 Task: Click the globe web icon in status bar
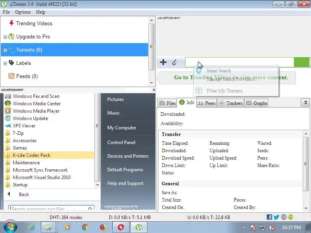[284, 217]
